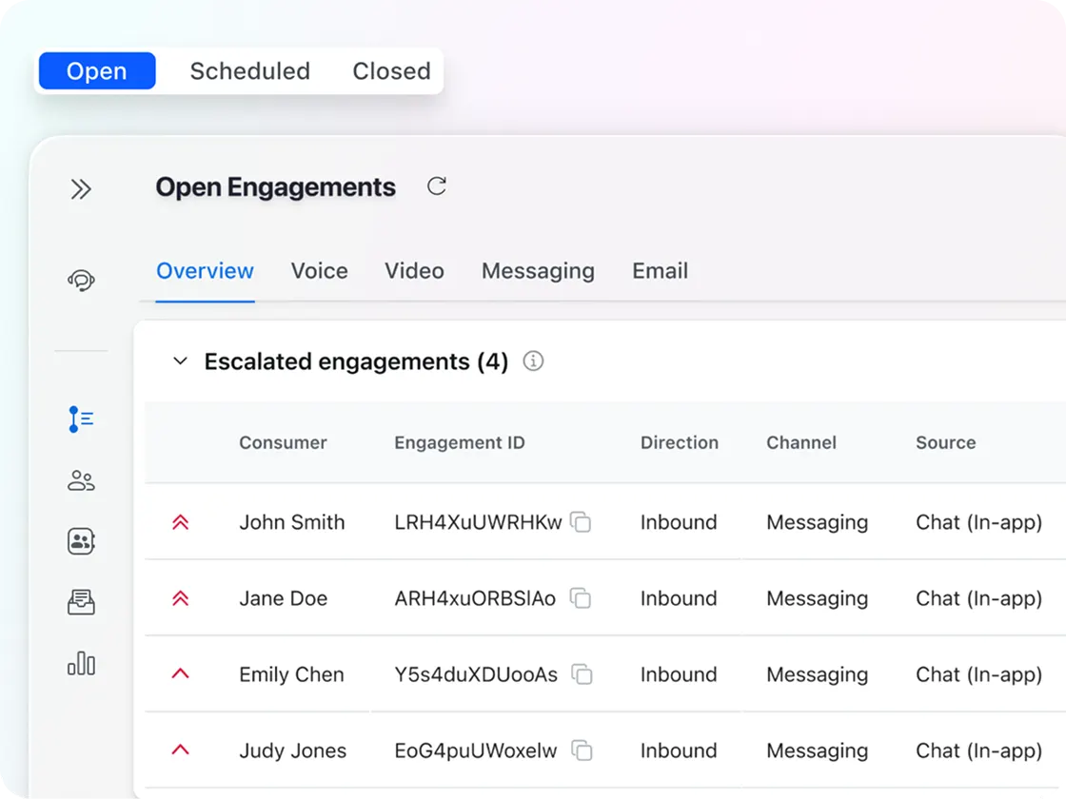Show info about Escalated engagements
Image resolution: width=1066 pixels, height=799 pixels.
533,361
